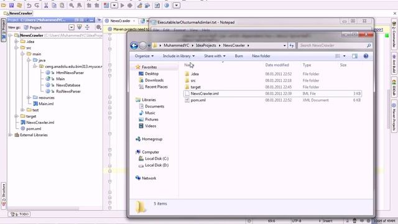Open Share with menu in Explorer
The image size is (398, 224).
tap(215, 56)
